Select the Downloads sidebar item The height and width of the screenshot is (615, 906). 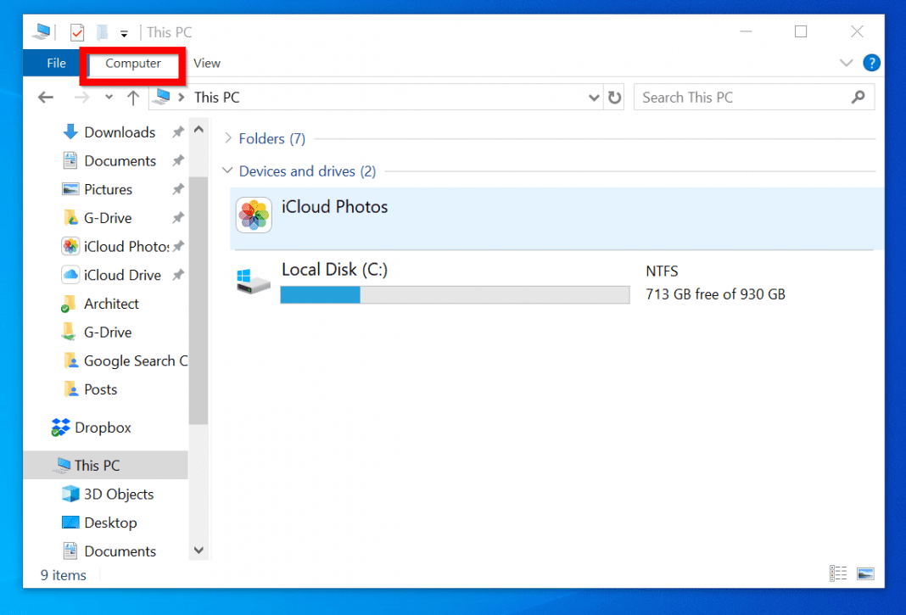tap(119, 131)
